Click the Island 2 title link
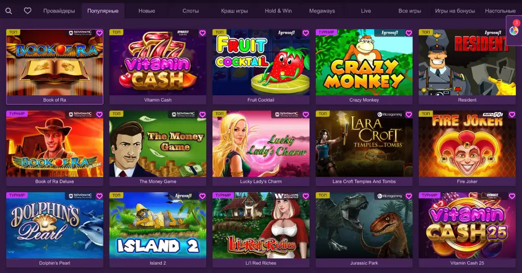This screenshot has width=522, height=273. coord(158,263)
